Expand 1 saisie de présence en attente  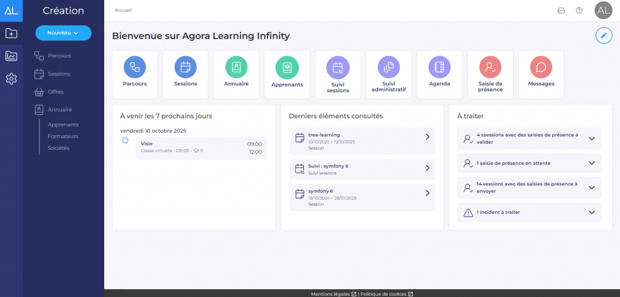click(x=591, y=163)
